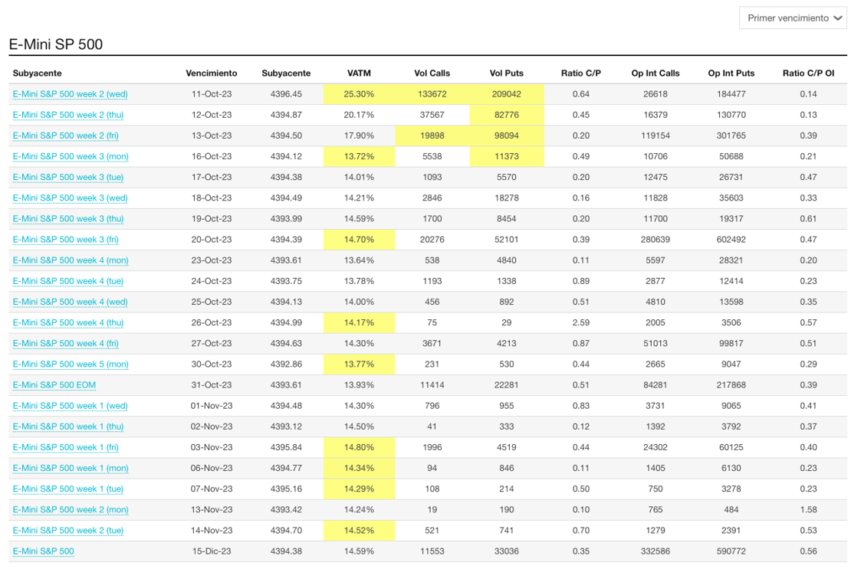
Task: Click the Vencimiento column header
Action: tap(212, 74)
